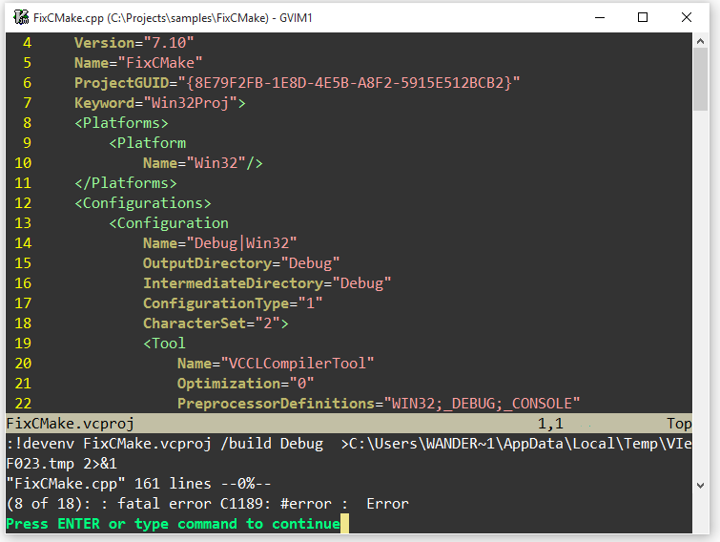The height and width of the screenshot is (542, 720).
Task: Click the opening Platforms tag on line 8
Action: (x=121, y=123)
